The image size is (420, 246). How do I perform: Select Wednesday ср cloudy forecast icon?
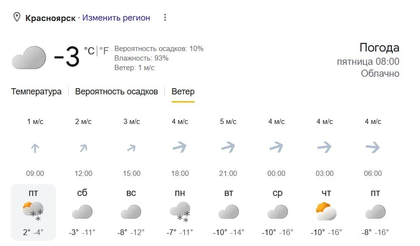(x=277, y=212)
